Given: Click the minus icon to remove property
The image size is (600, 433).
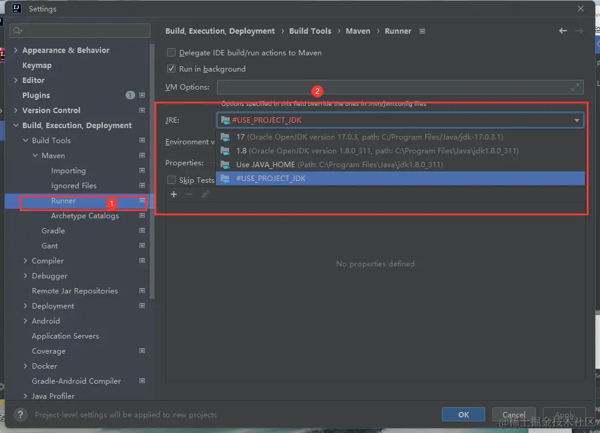Looking at the screenshot, I should pos(189,194).
